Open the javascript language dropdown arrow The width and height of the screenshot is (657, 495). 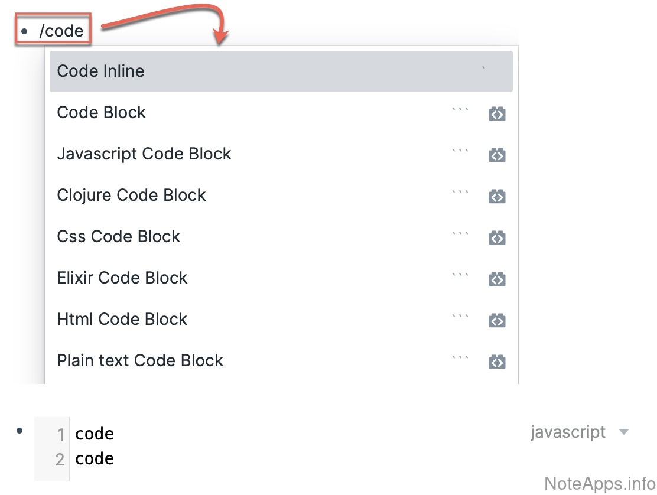(623, 432)
